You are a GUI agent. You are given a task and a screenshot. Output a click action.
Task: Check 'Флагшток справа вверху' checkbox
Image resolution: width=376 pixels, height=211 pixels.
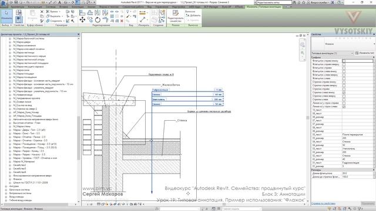coord(344,64)
